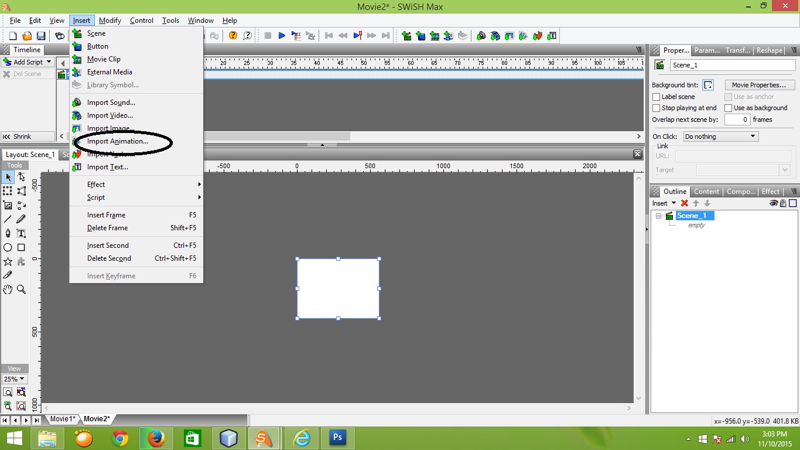Expand the Effect submenu arrow

(199, 185)
